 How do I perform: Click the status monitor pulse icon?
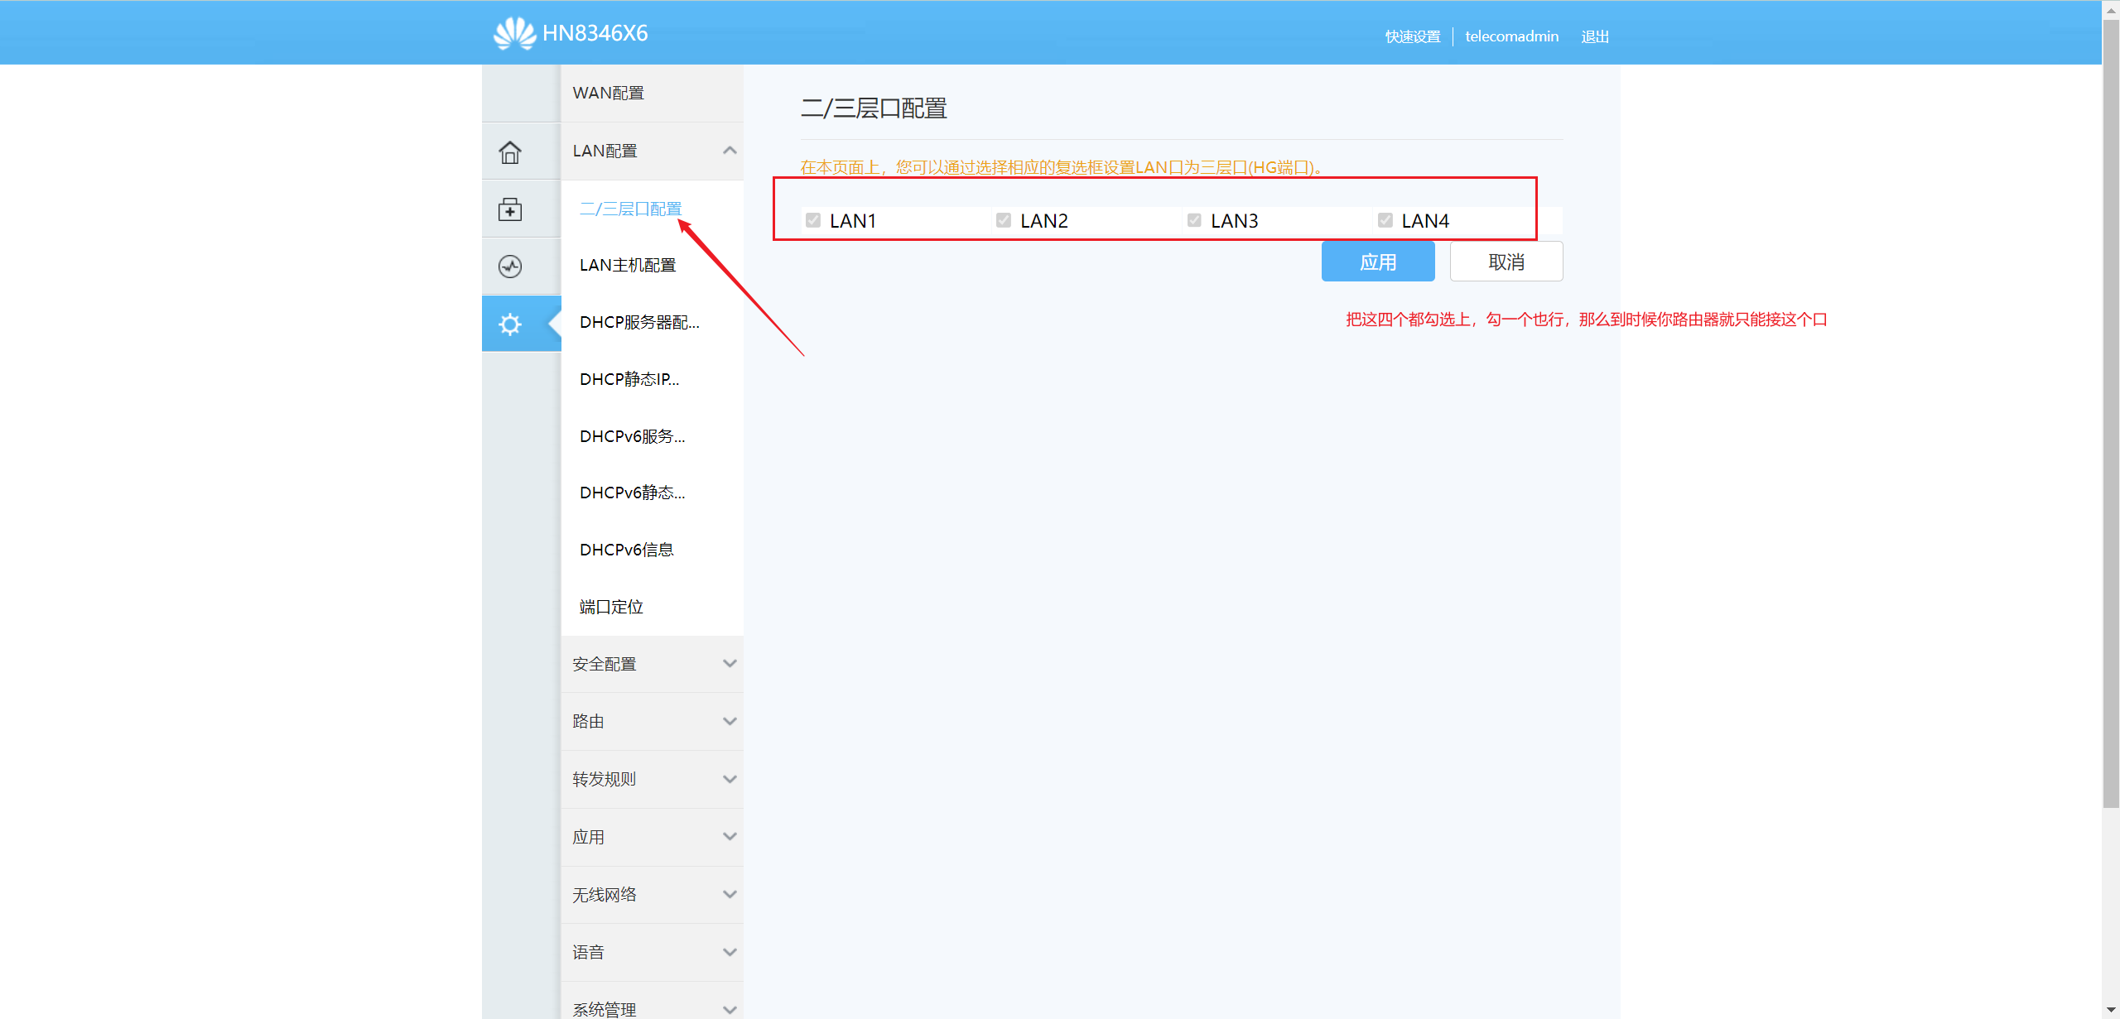[510, 267]
